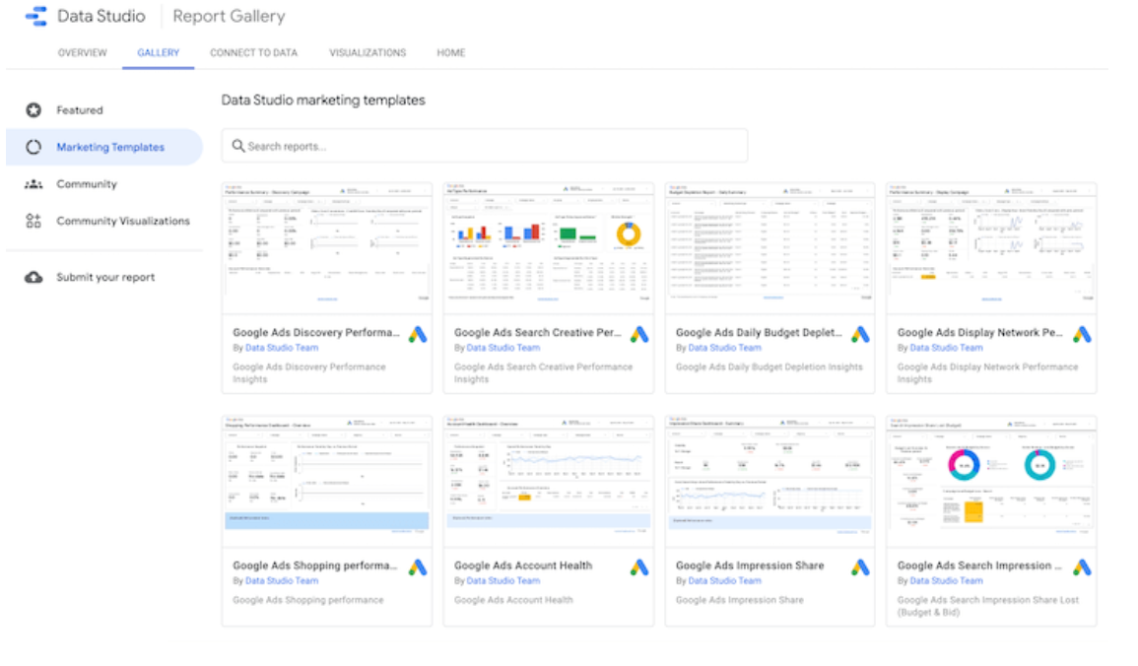
Task: Open the Google Ads Shopping performance thumbnail
Action: (326, 480)
